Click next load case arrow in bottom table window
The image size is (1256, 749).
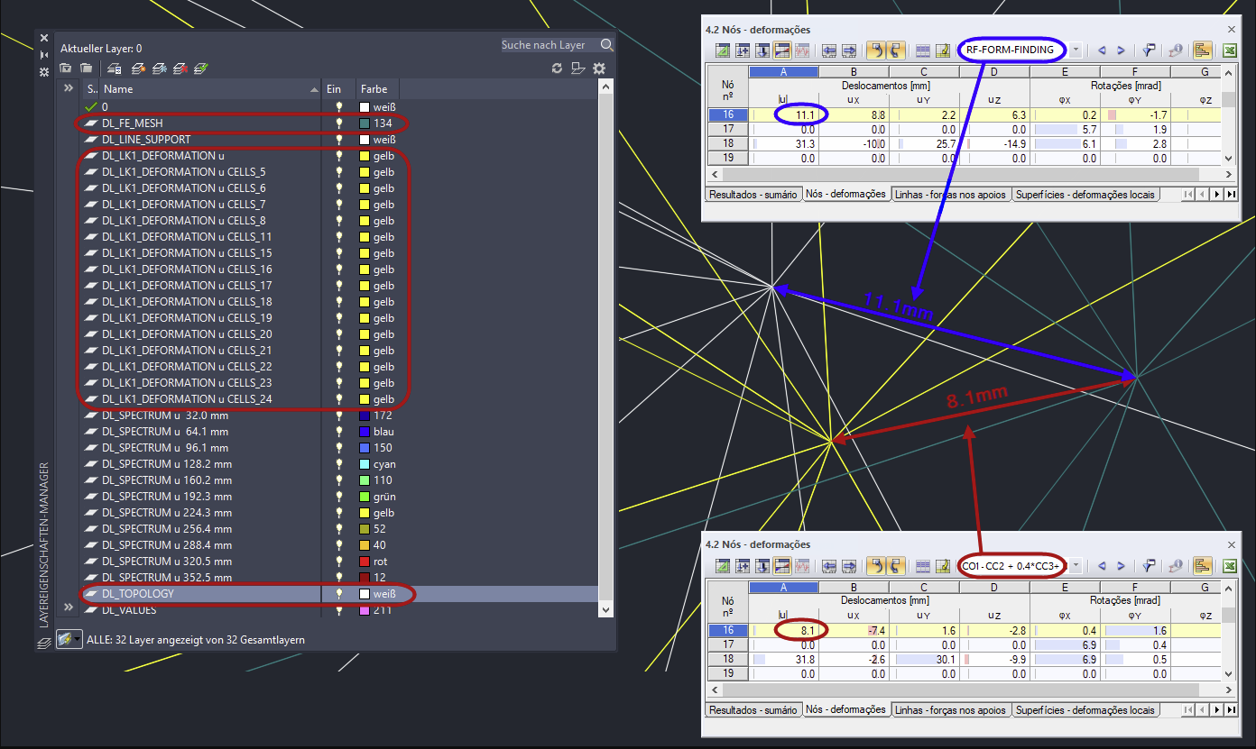click(x=1121, y=565)
